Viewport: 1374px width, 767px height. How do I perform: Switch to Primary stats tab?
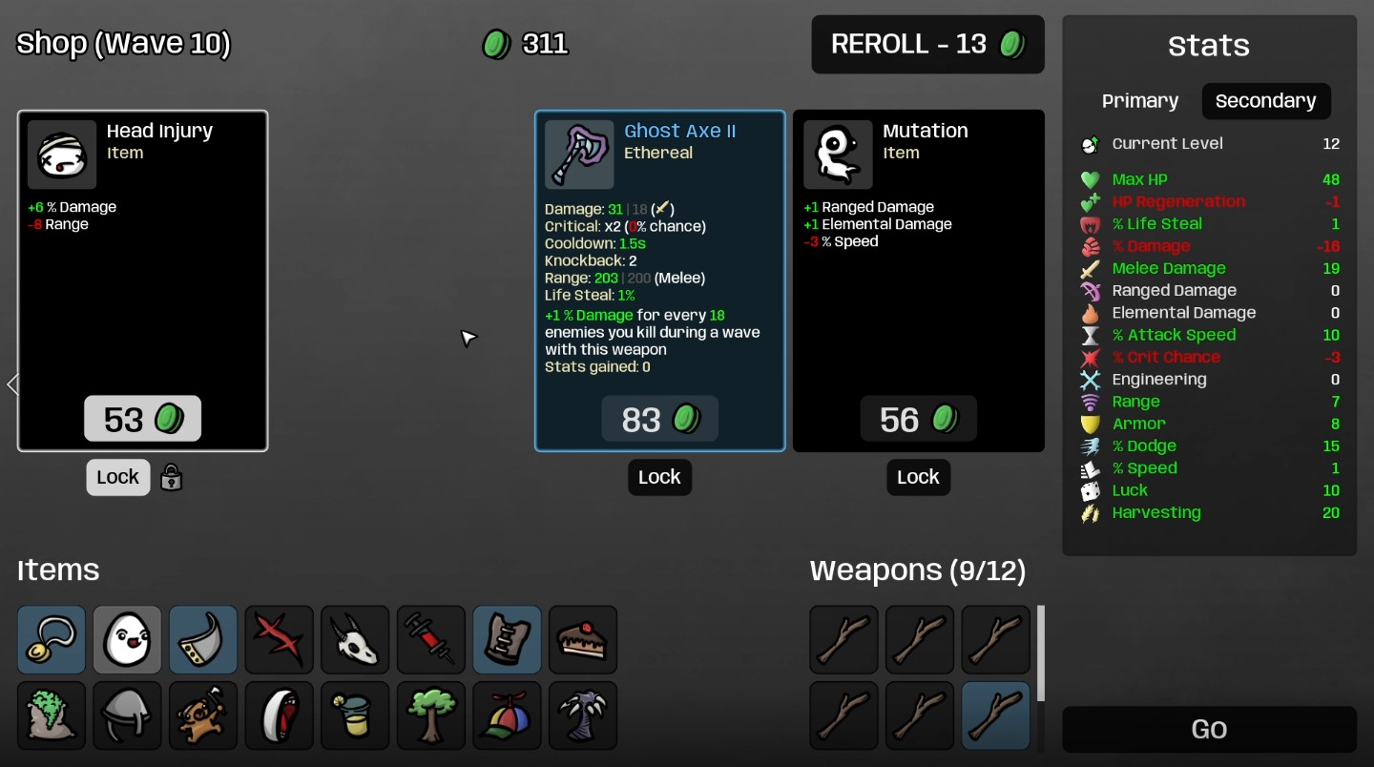pyautogui.click(x=1140, y=101)
